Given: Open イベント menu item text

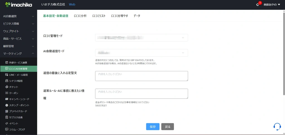Looking at the screenshot, I should pos(14,123).
